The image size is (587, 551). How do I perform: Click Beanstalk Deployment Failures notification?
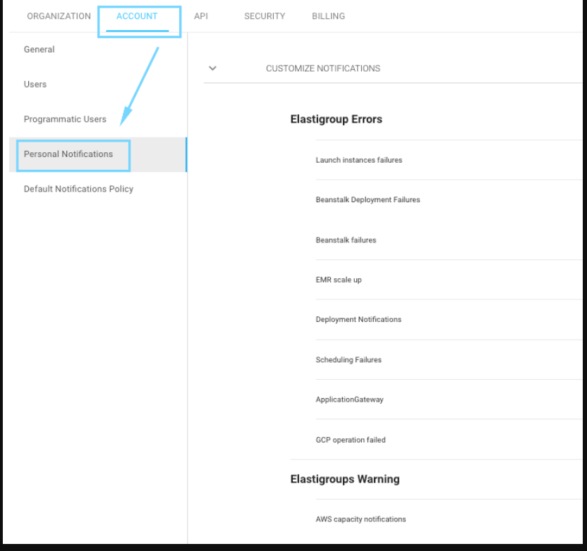[x=368, y=200]
